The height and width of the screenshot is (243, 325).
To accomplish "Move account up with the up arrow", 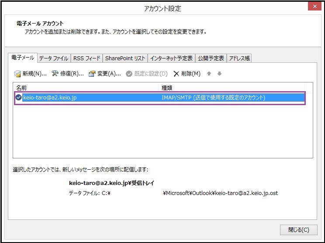I will coord(209,74).
